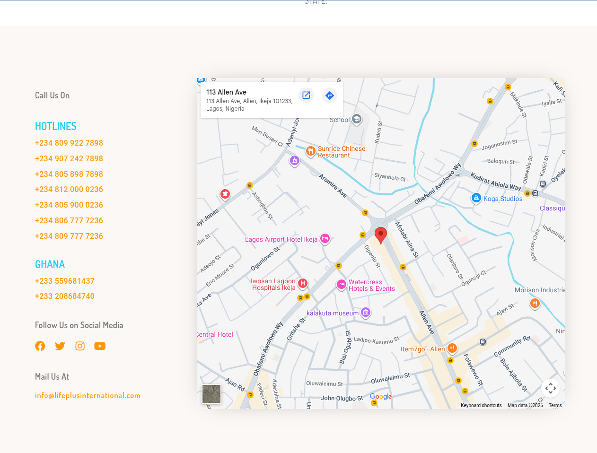The width and height of the screenshot is (597, 453).
Task: Click the Aromire Ave street label
Action: (x=333, y=186)
